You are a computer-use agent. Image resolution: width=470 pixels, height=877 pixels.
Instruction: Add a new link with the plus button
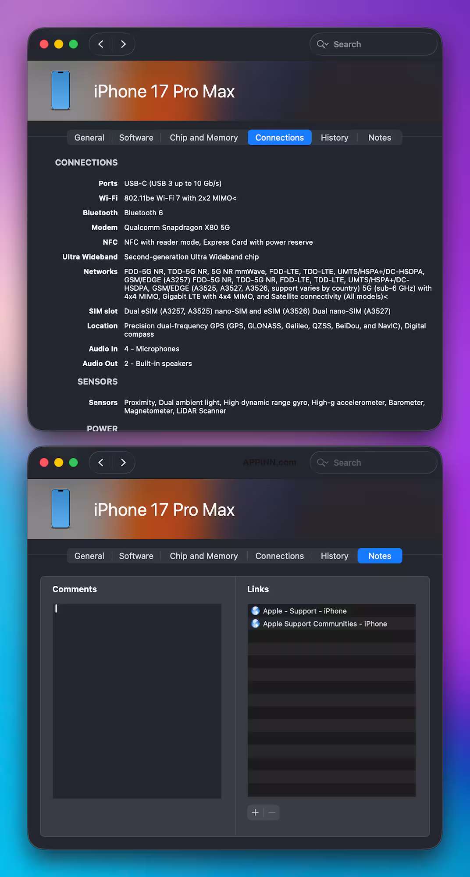(255, 813)
